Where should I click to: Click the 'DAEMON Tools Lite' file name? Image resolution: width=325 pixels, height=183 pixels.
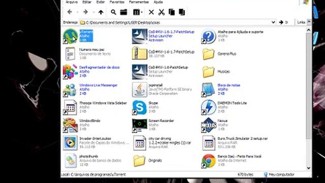pyautogui.click(x=232, y=103)
